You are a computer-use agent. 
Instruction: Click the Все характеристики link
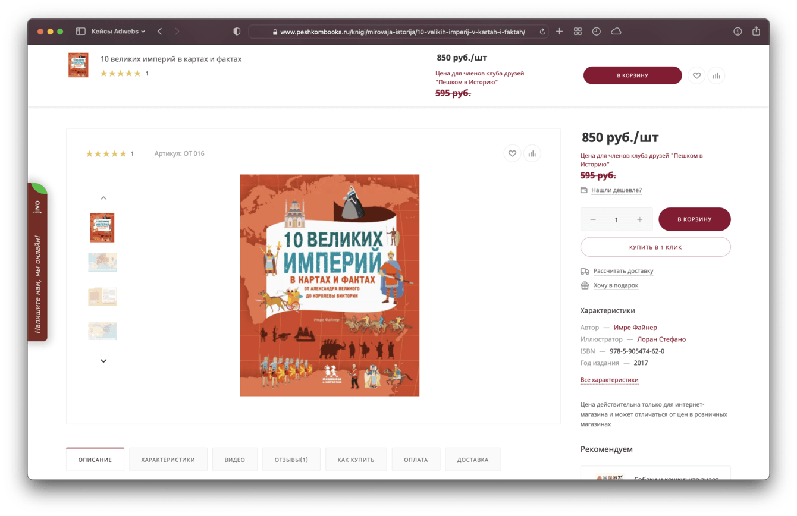click(x=609, y=380)
